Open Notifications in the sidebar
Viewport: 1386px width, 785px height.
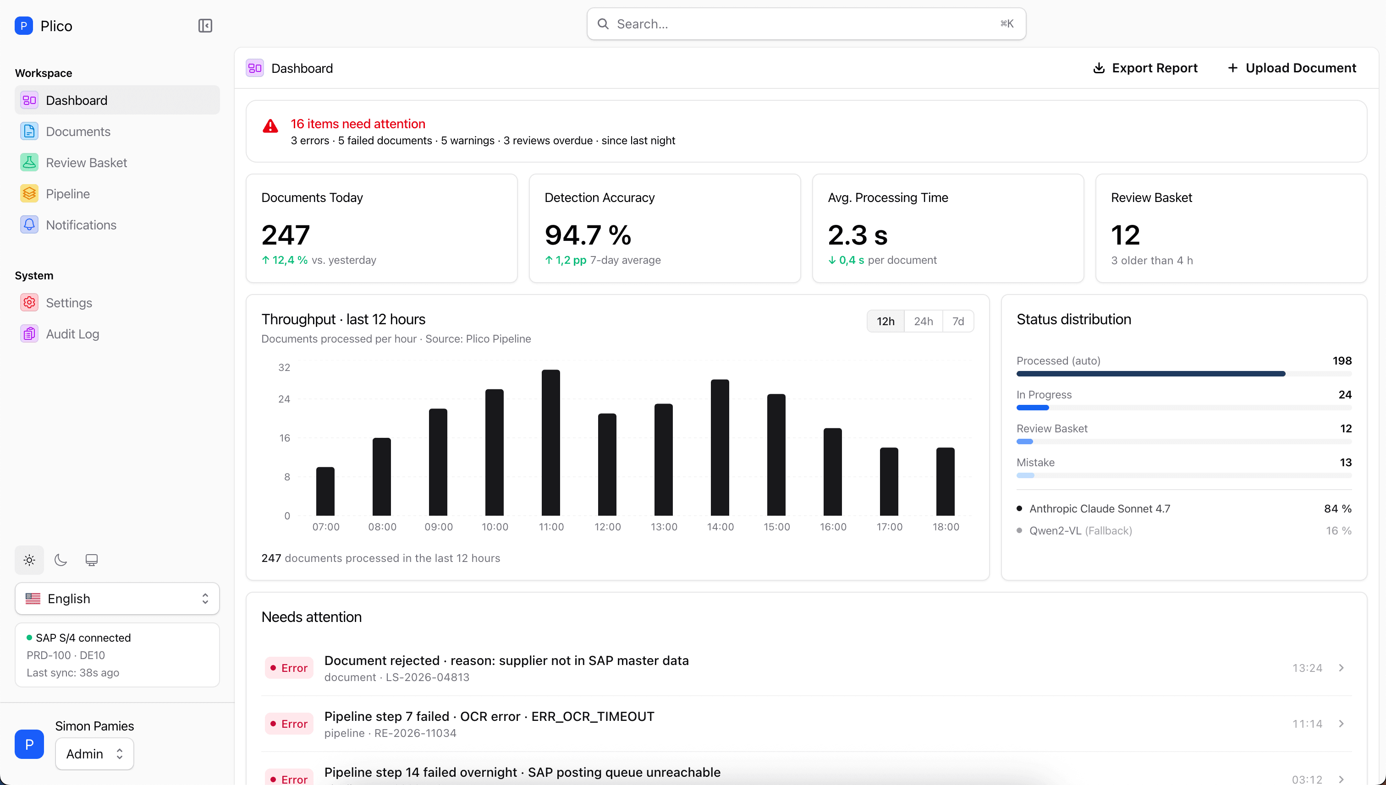[117, 225]
